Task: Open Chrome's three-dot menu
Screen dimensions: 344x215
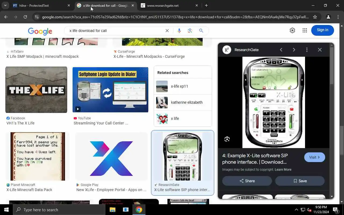Action: click(338, 17)
